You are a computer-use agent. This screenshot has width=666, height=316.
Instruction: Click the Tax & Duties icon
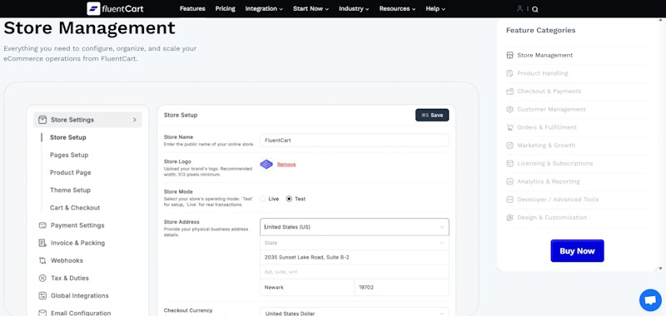42,279
